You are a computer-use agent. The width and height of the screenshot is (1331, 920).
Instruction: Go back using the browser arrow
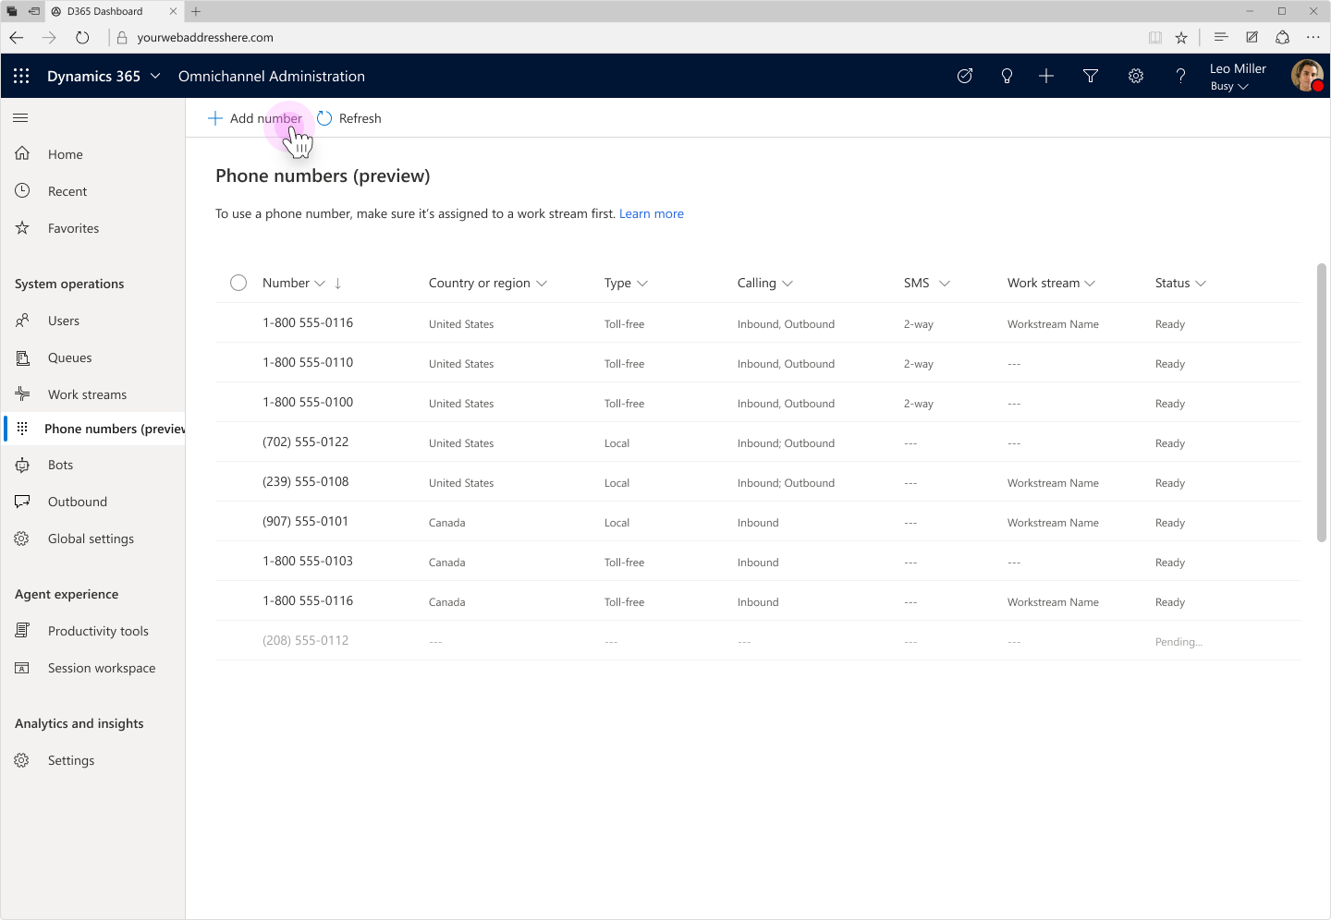(17, 38)
